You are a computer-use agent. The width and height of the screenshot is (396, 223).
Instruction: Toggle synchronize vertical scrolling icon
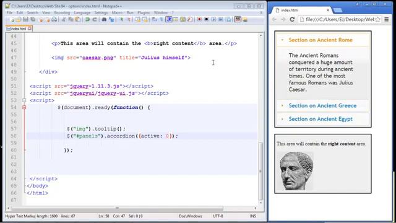click(x=137, y=19)
